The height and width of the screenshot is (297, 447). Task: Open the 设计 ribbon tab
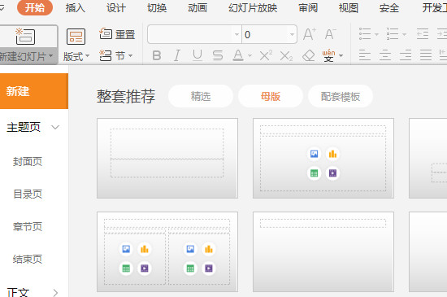116,7
